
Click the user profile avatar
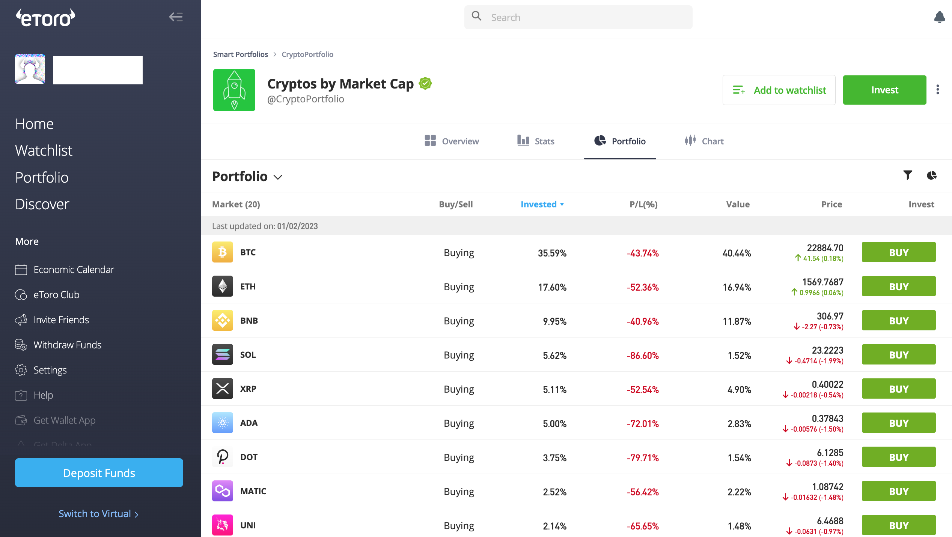point(30,69)
